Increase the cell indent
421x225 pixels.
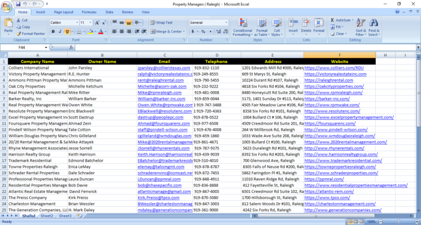coord(144,31)
